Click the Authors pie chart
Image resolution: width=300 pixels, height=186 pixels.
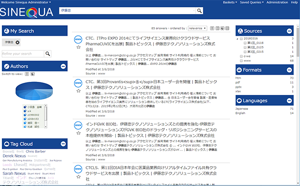34,91
